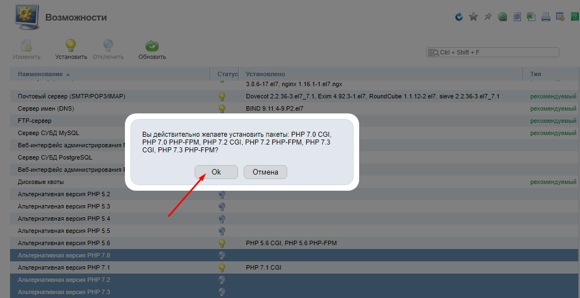Screen dimensions: 580x298
Task: Select the Альтернативная версия PHP 5.6 row
Action: pyautogui.click(x=294, y=243)
